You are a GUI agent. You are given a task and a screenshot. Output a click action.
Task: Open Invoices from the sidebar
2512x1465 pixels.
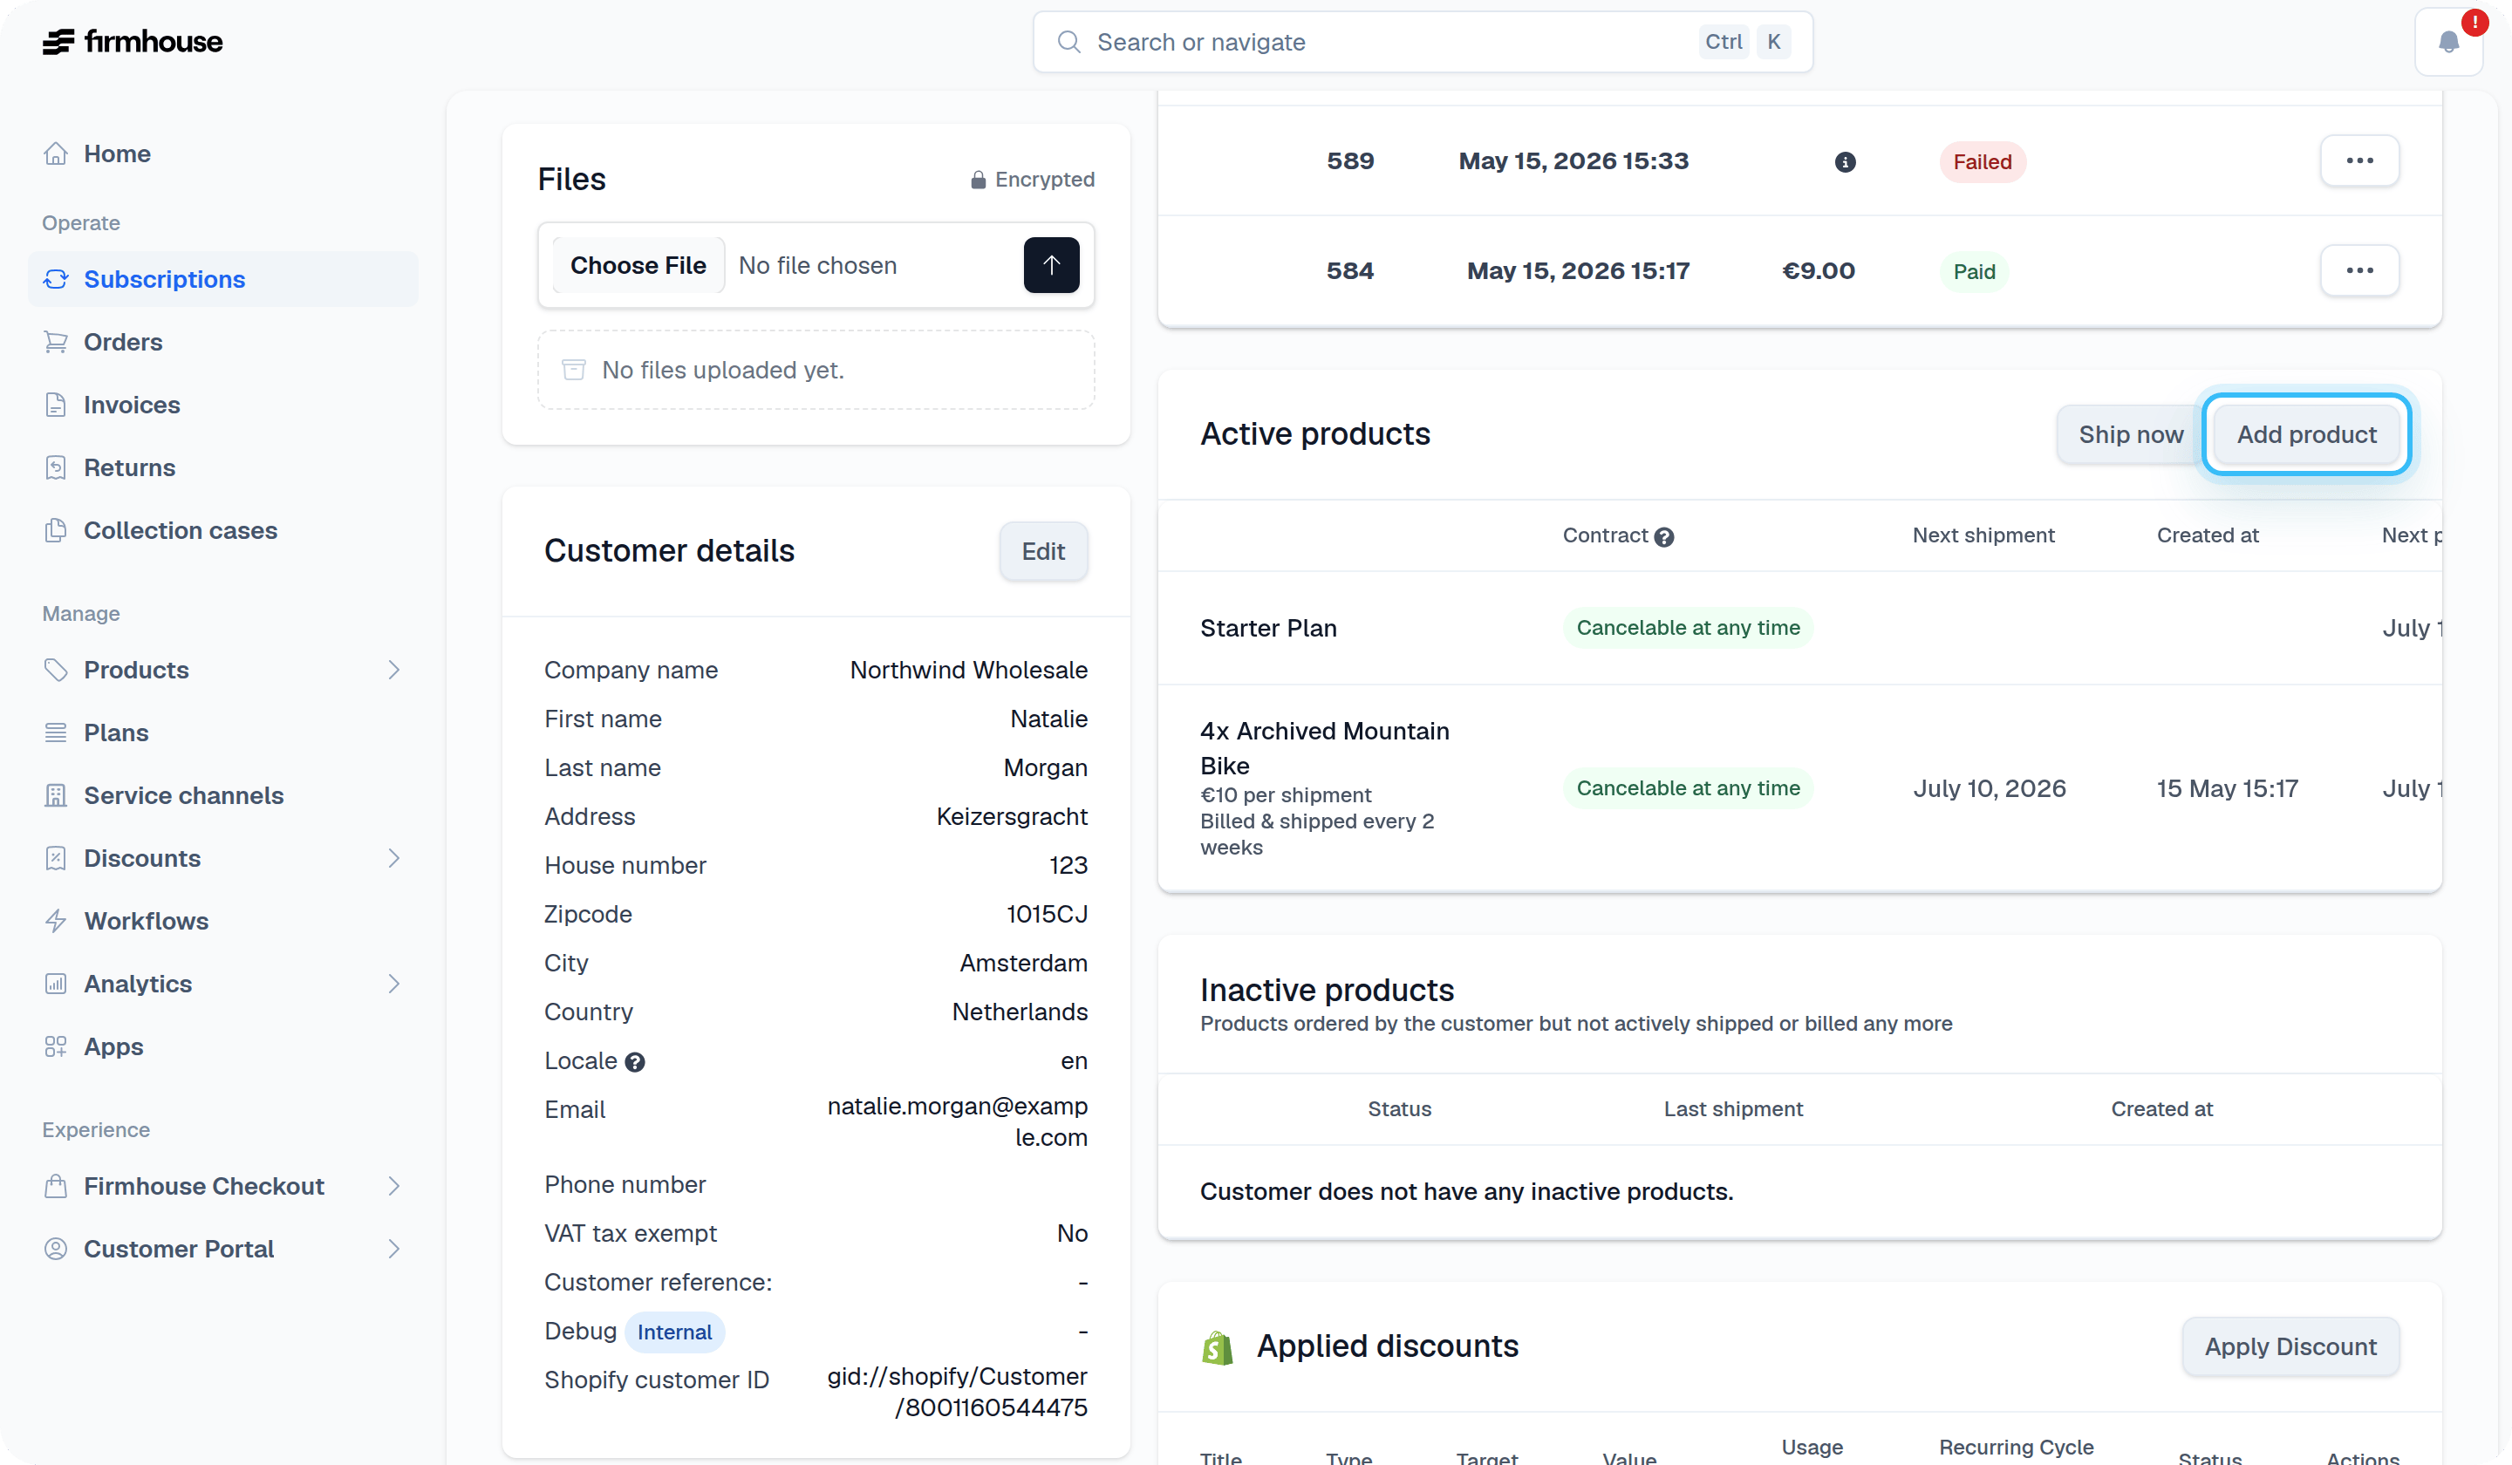pyautogui.click(x=223, y=405)
